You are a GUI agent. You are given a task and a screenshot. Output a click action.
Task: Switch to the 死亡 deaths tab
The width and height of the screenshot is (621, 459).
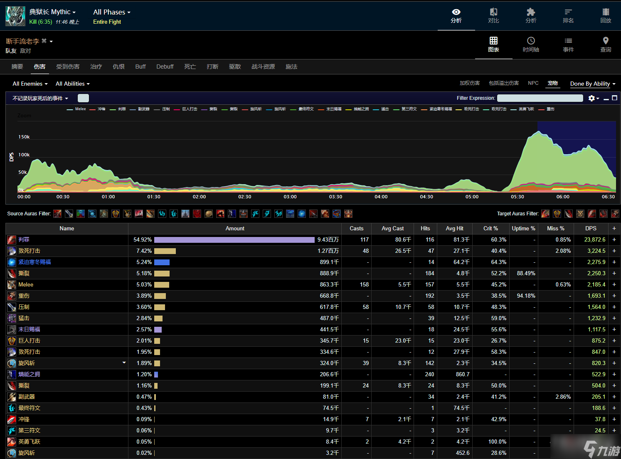click(190, 67)
